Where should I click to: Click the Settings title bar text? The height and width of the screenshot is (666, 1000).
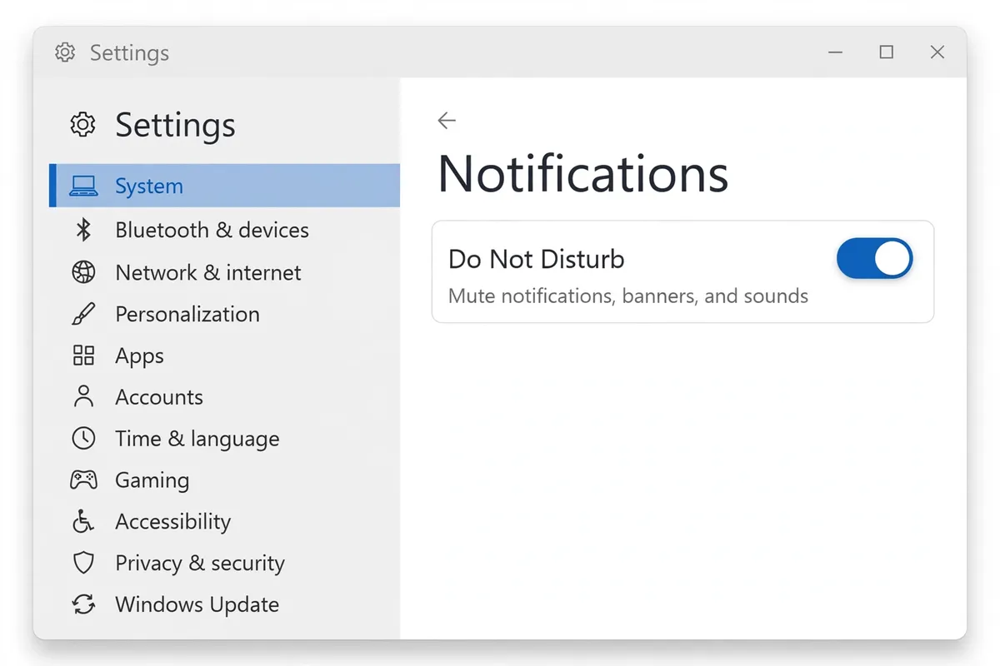(x=129, y=53)
